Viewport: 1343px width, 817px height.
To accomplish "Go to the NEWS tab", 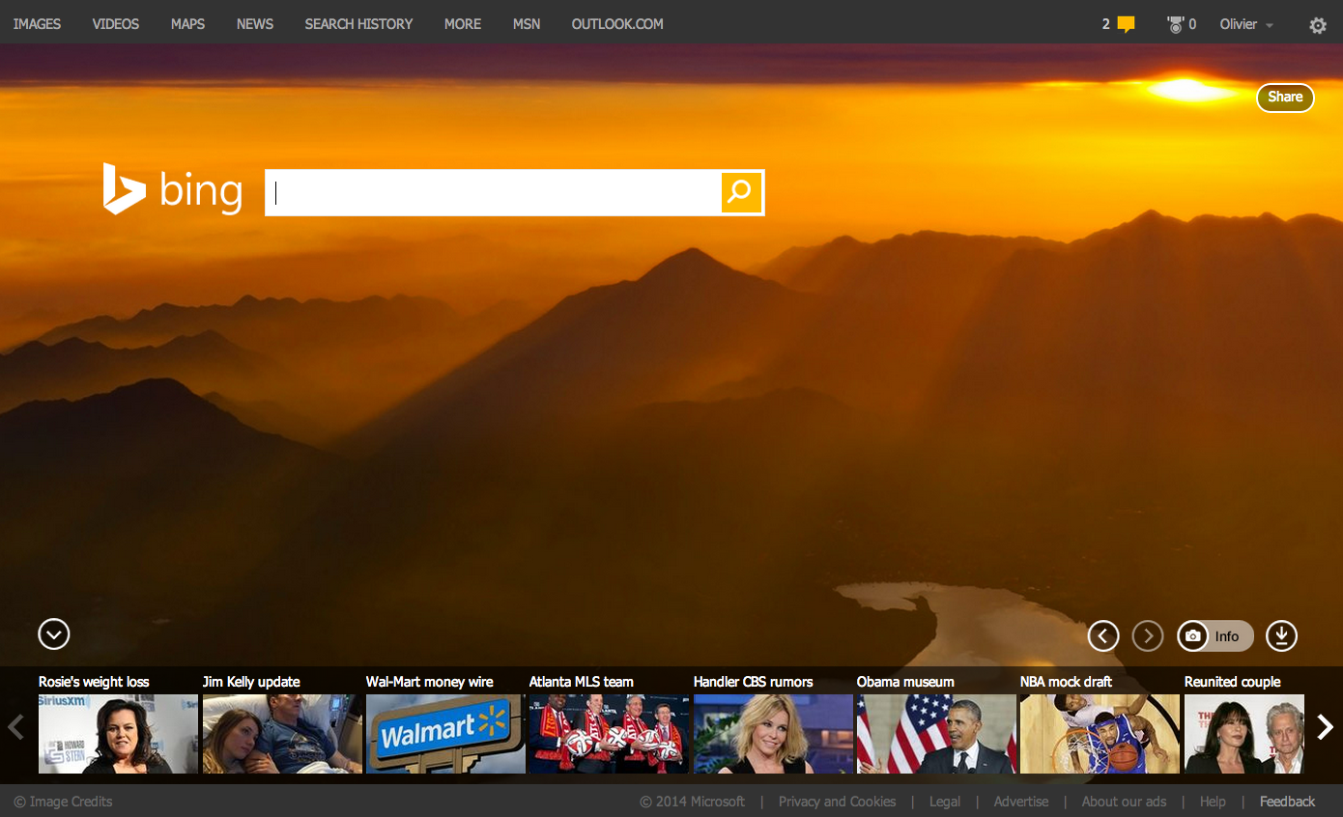I will click(x=255, y=24).
